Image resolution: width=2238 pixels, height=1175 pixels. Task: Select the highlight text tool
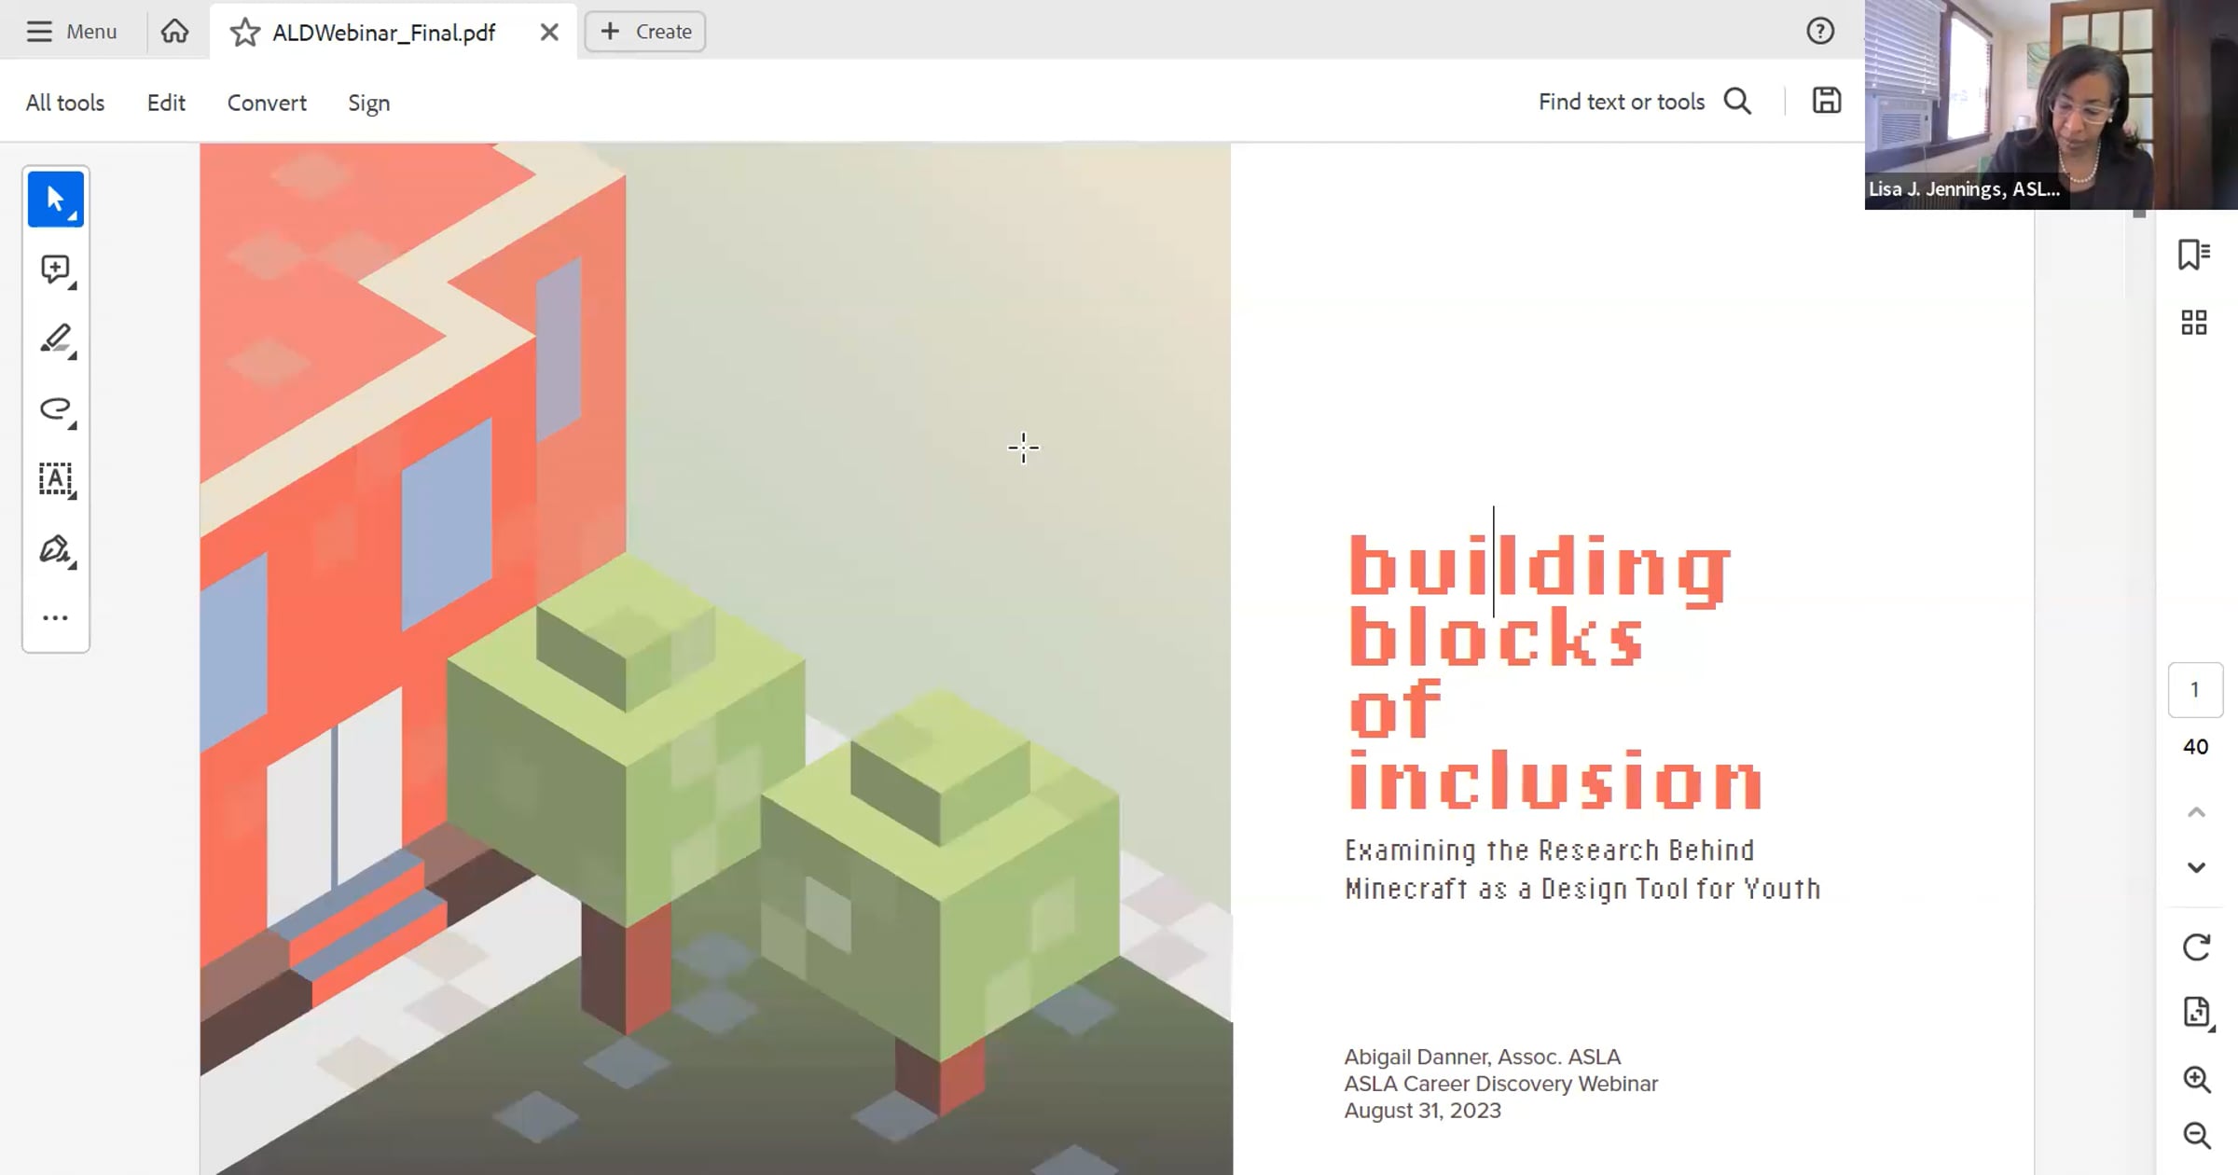(x=55, y=339)
